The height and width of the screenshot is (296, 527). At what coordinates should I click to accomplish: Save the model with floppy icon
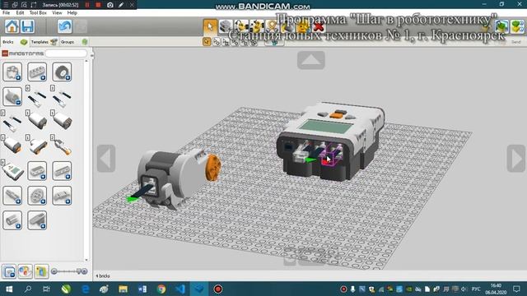pos(27,26)
